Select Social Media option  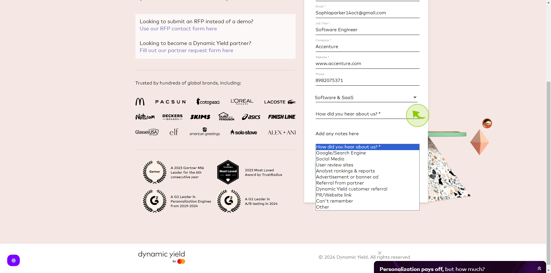click(x=367, y=159)
